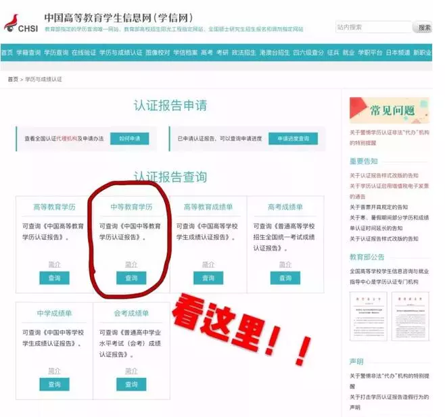Open 简介 link in 高考成绩单 card
The height and width of the screenshot is (417, 445).
tap(285, 264)
